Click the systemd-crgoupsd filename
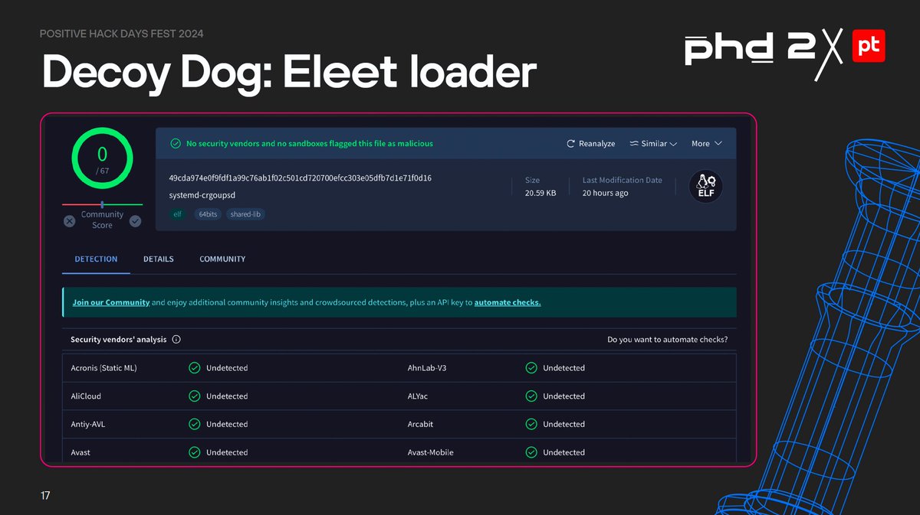This screenshot has width=920, height=515. tap(202, 195)
